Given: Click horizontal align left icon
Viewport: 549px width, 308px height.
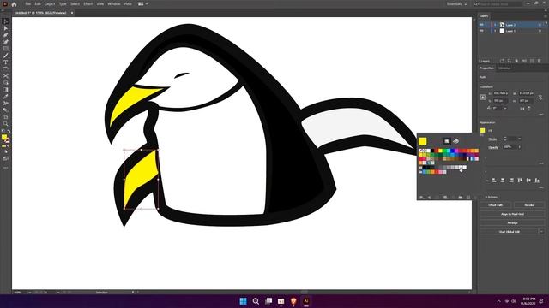Looking at the screenshot, I should tap(494, 181).
